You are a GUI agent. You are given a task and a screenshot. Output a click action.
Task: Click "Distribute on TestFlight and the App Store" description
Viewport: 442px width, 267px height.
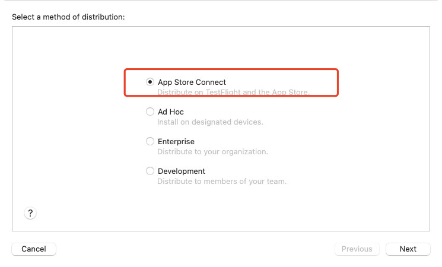click(x=234, y=92)
